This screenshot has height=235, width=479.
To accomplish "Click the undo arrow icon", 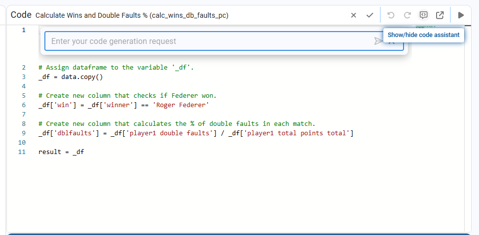I will 391,15.
